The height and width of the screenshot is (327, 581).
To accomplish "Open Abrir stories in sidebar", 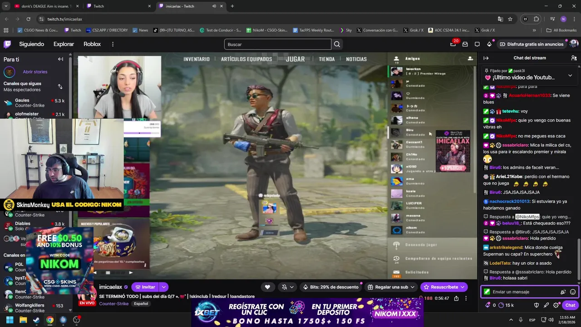I will (35, 72).
